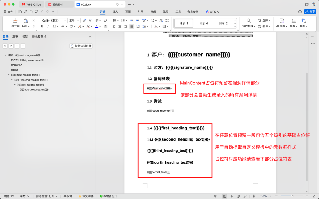This screenshot has height=199, width=319.
Task: Click the zoom slider in status bar
Action: 292,196
